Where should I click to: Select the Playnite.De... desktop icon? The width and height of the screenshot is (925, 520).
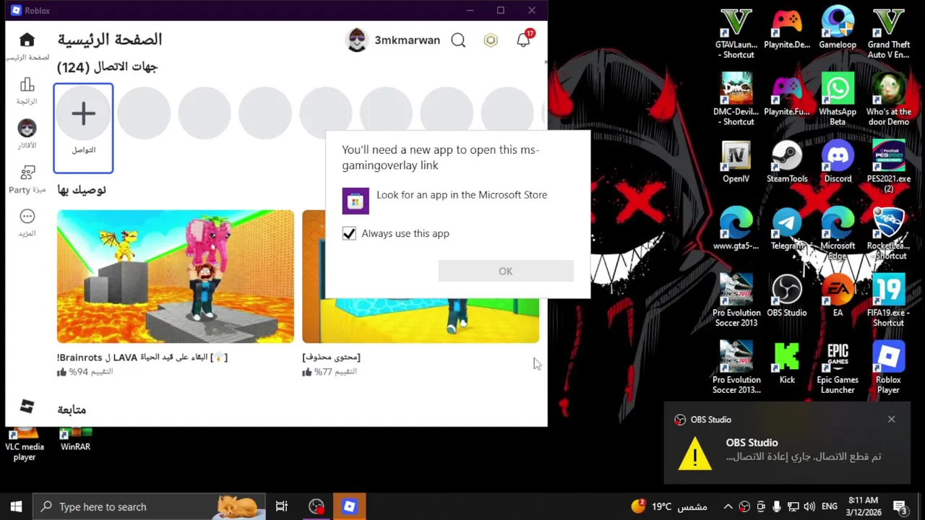coord(787,29)
